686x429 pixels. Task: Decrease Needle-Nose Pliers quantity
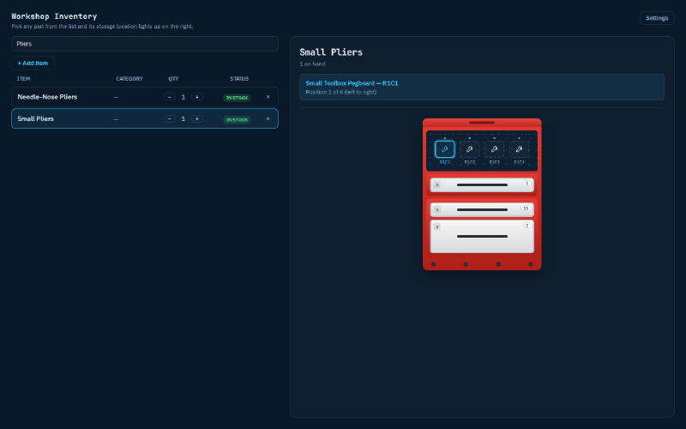click(x=170, y=97)
